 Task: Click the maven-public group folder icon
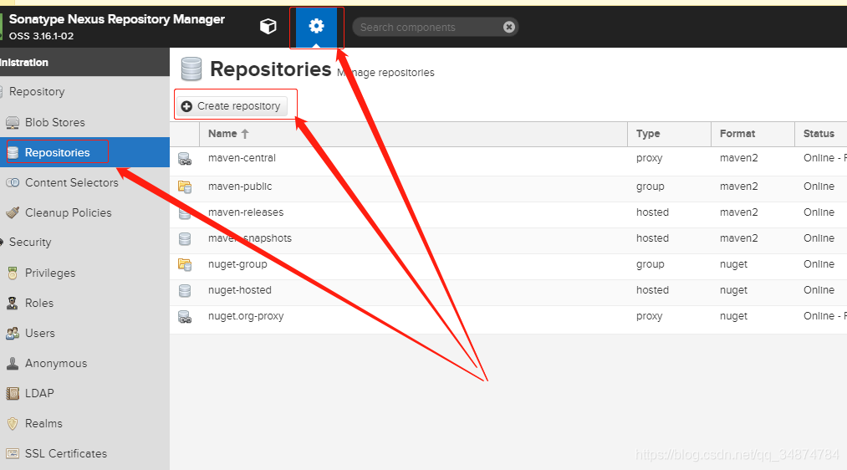(185, 187)
